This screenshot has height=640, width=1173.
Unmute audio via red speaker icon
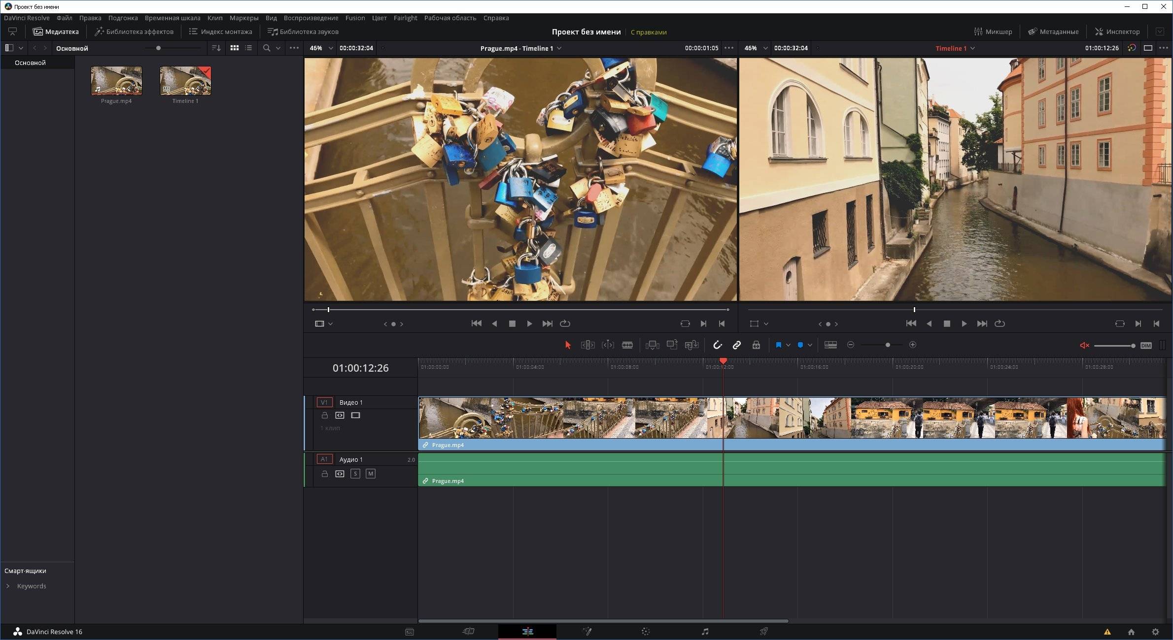pos(1084,346)
